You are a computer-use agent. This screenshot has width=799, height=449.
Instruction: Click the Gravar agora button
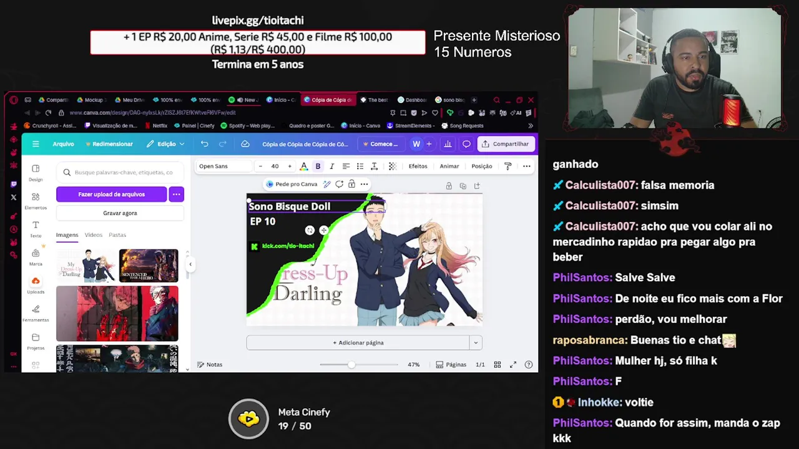(x=120, y=213)
